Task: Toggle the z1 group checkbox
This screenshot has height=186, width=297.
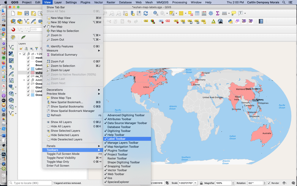Action: (x=24, y=54)
